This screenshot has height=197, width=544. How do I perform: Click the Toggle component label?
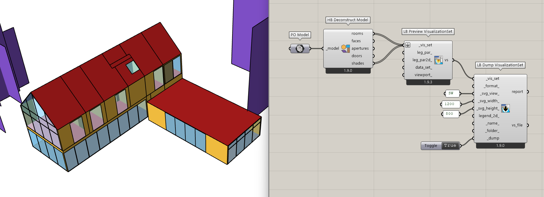431,146
